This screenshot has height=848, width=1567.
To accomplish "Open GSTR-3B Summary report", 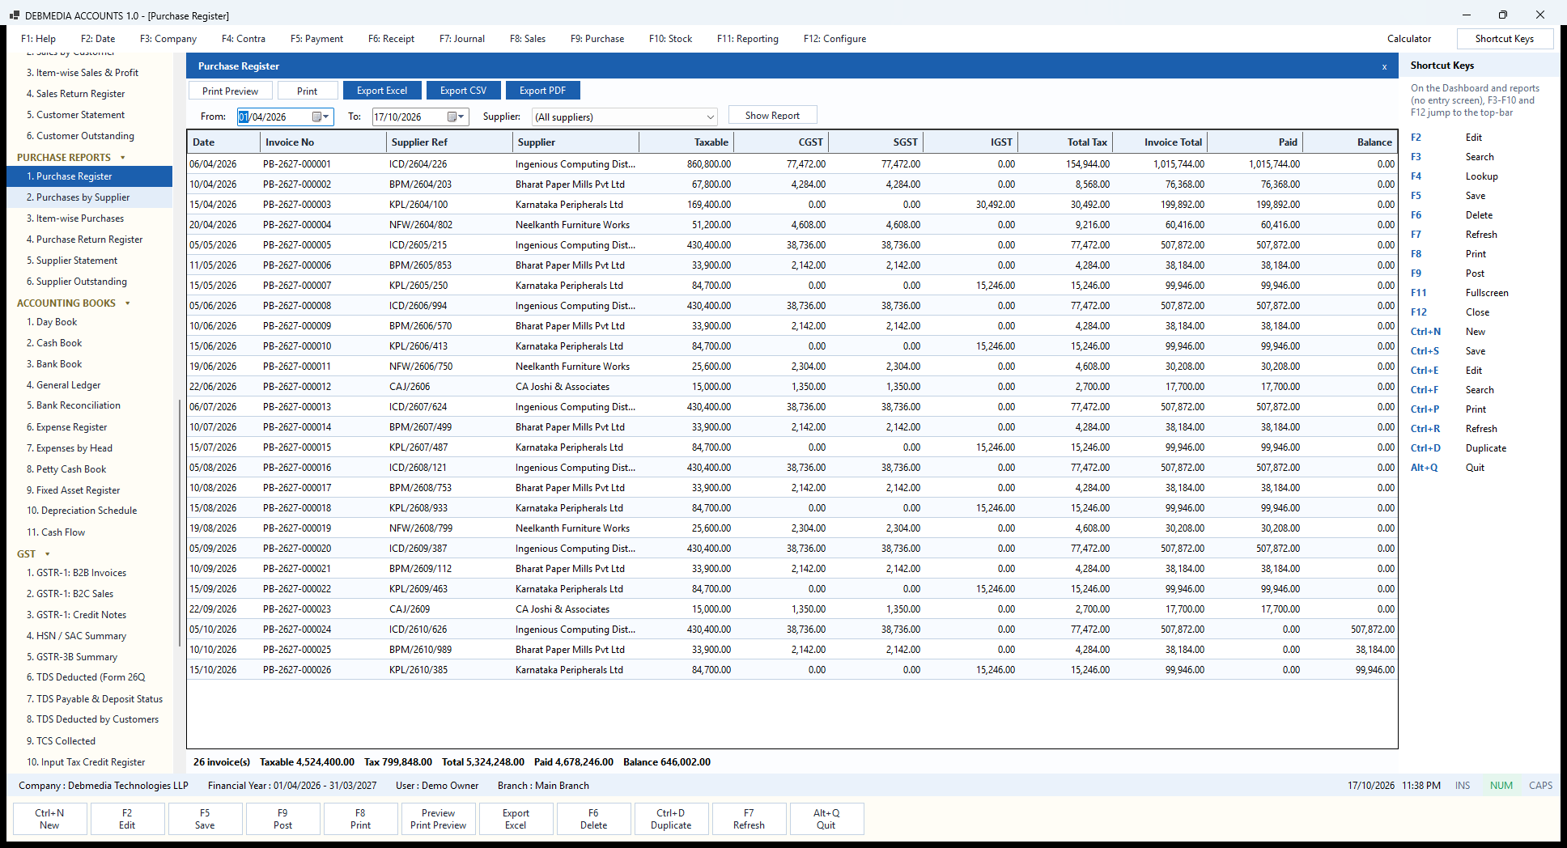I will [89, 657].
